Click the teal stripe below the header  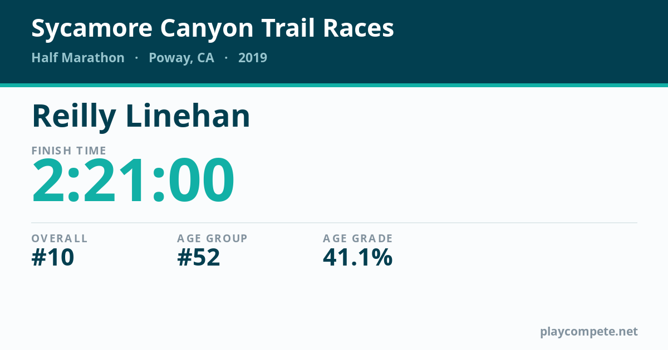pos(334,85)
